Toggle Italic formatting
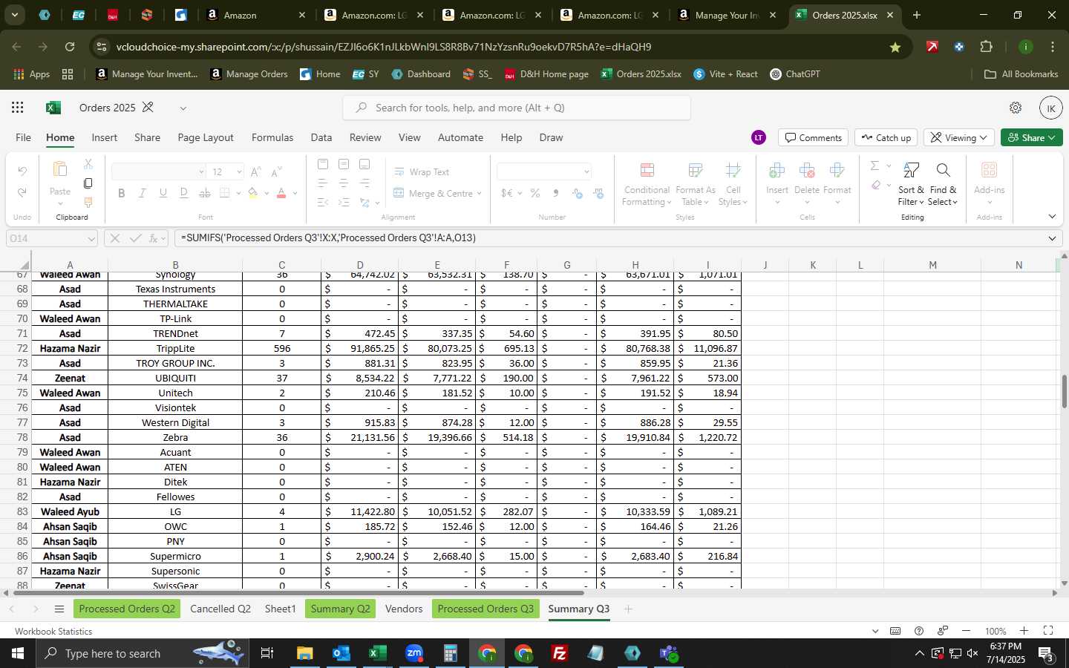The image size is (1069, 668). (x=142, y=193)
